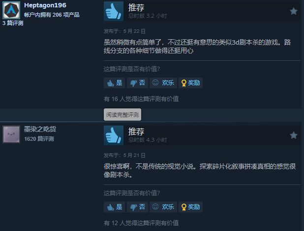Click the thumbs-up recommend icon on 墨染之吃货's review
This screenshot has height=231, width=304.
click(x=114, y=135)
